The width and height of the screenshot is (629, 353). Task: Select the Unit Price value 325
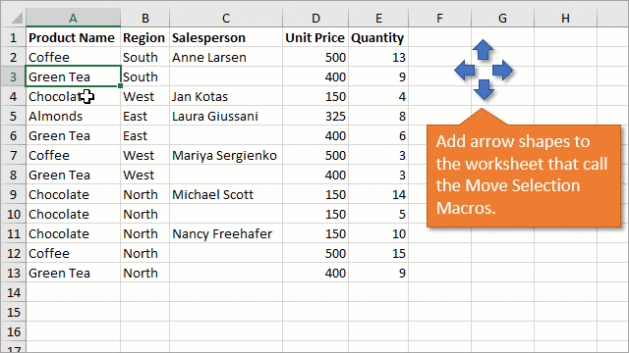pyautogui.click(x=315, y=116)
